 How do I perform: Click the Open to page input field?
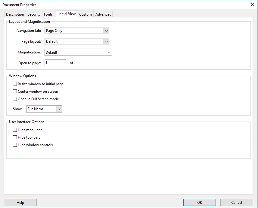pos(55,63)
